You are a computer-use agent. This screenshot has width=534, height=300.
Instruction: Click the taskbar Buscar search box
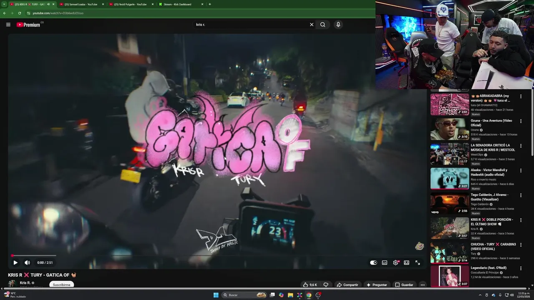244,295
